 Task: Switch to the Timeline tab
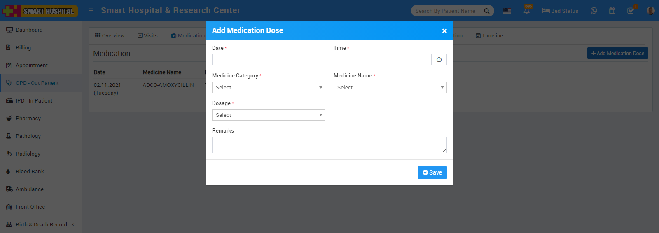(x=489, y=36)
